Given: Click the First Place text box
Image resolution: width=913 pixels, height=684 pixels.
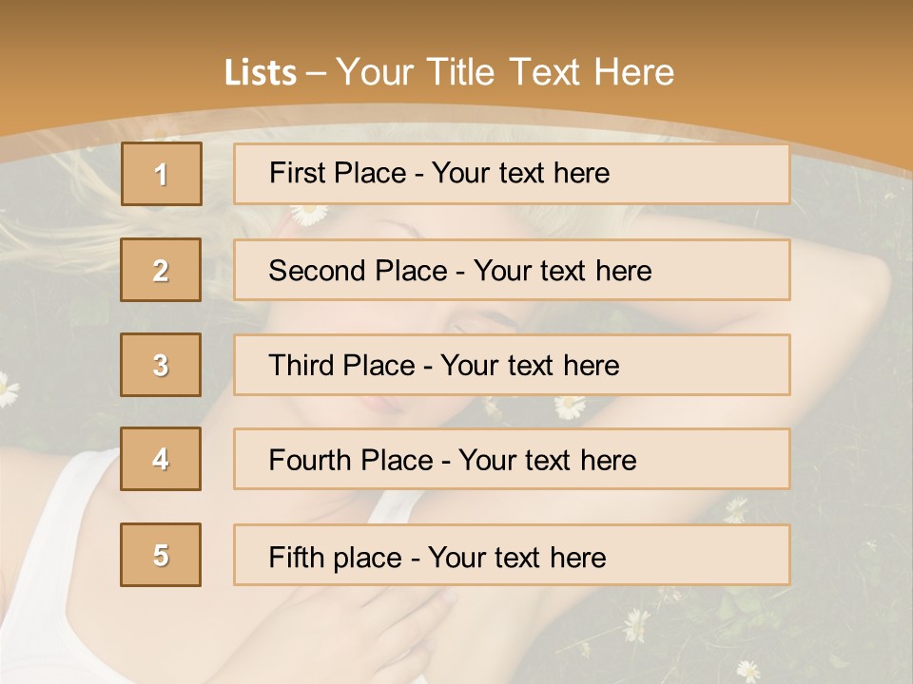Looking at the screenshot, I should [x=512, y=174].
